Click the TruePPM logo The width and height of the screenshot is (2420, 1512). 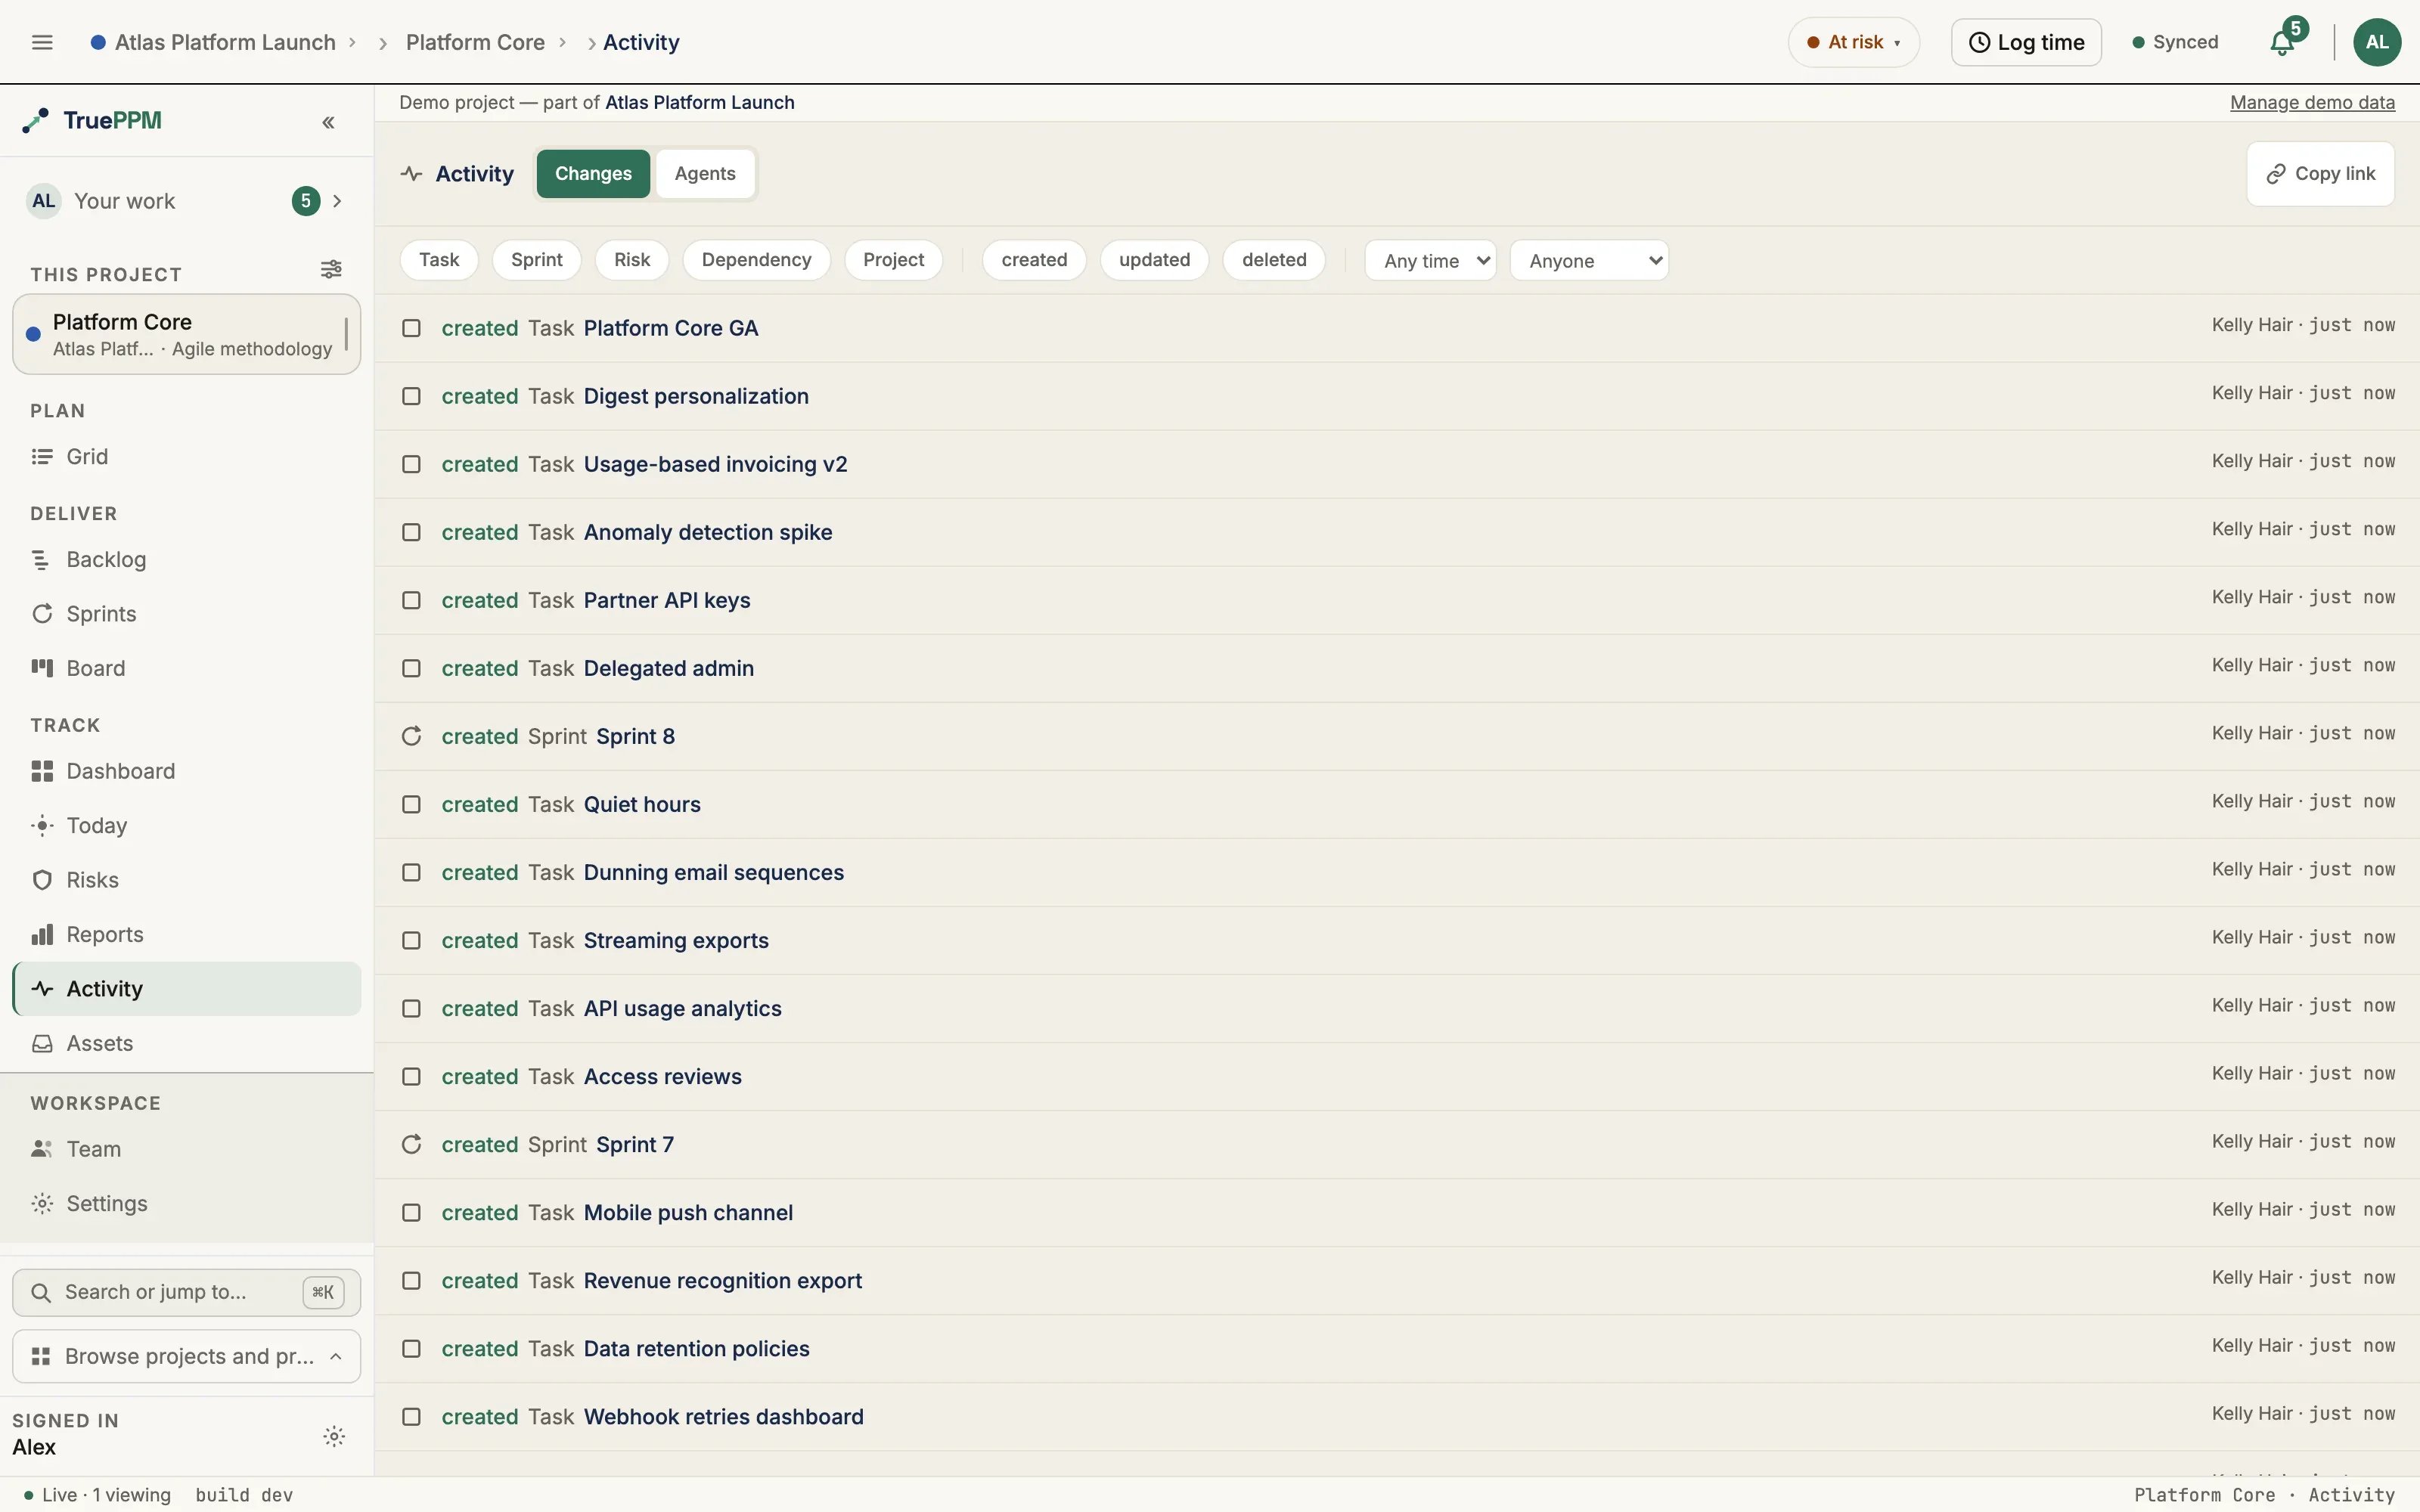pos(92,121)
